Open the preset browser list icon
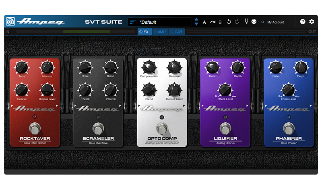The image size is (322, 177). pyautogui.click(x=133, y=22)
